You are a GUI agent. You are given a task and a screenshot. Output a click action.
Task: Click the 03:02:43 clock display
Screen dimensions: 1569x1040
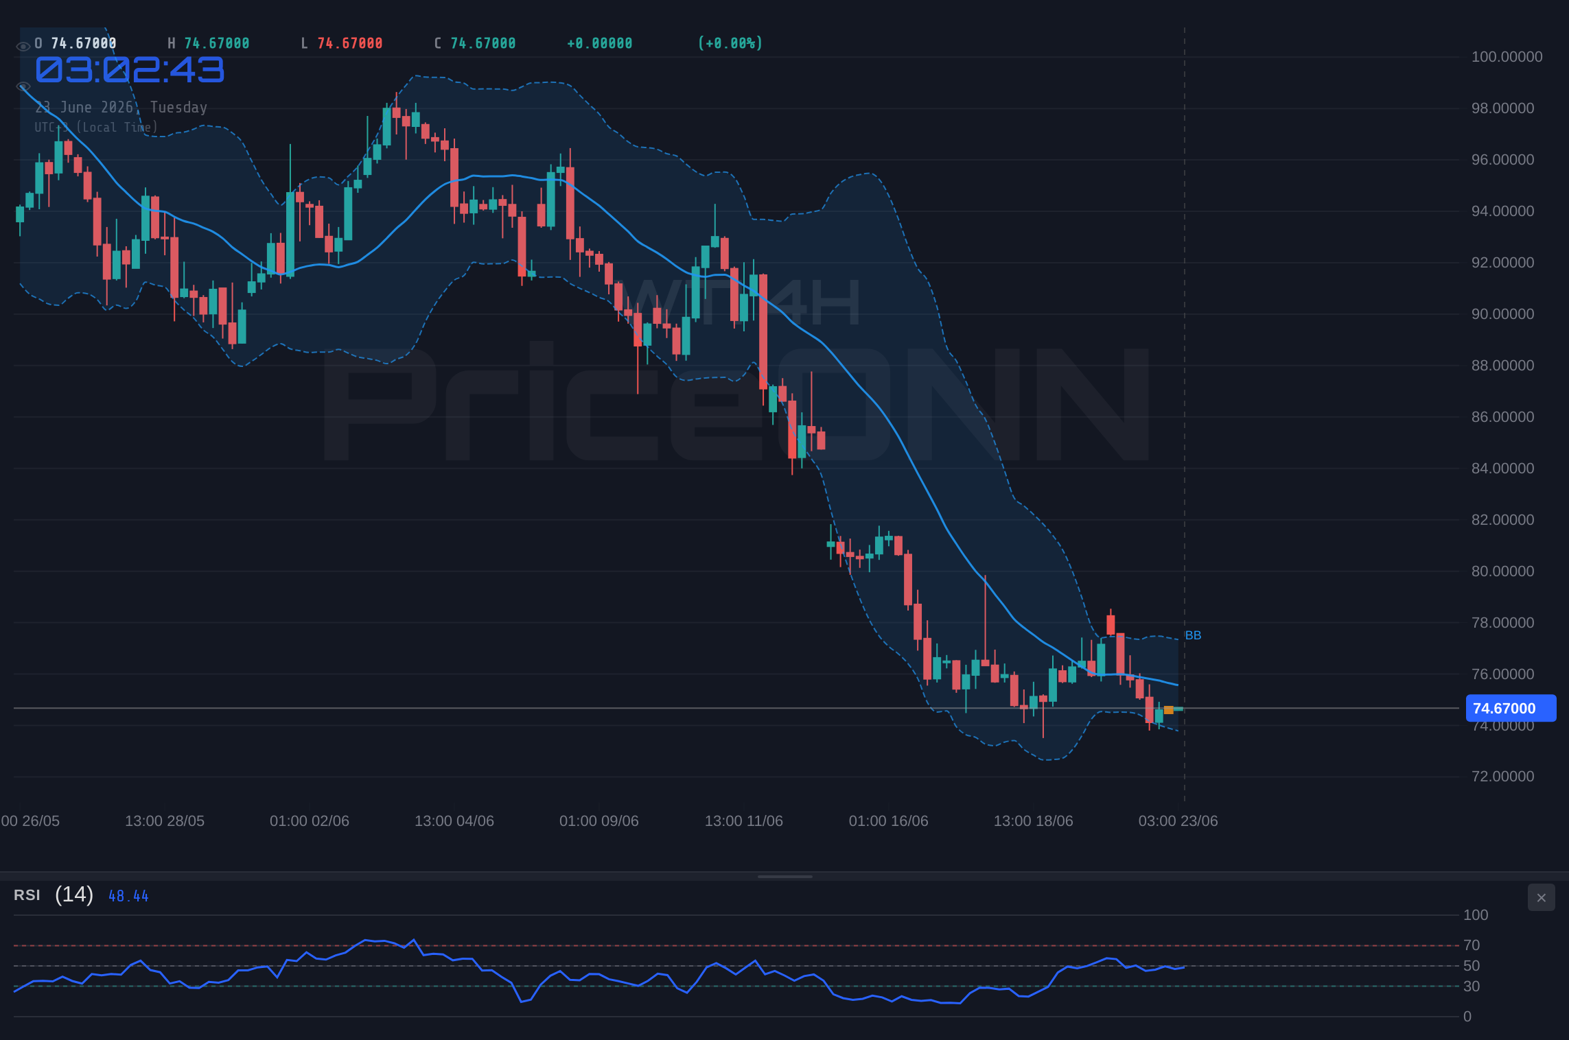tap(130, 69)
